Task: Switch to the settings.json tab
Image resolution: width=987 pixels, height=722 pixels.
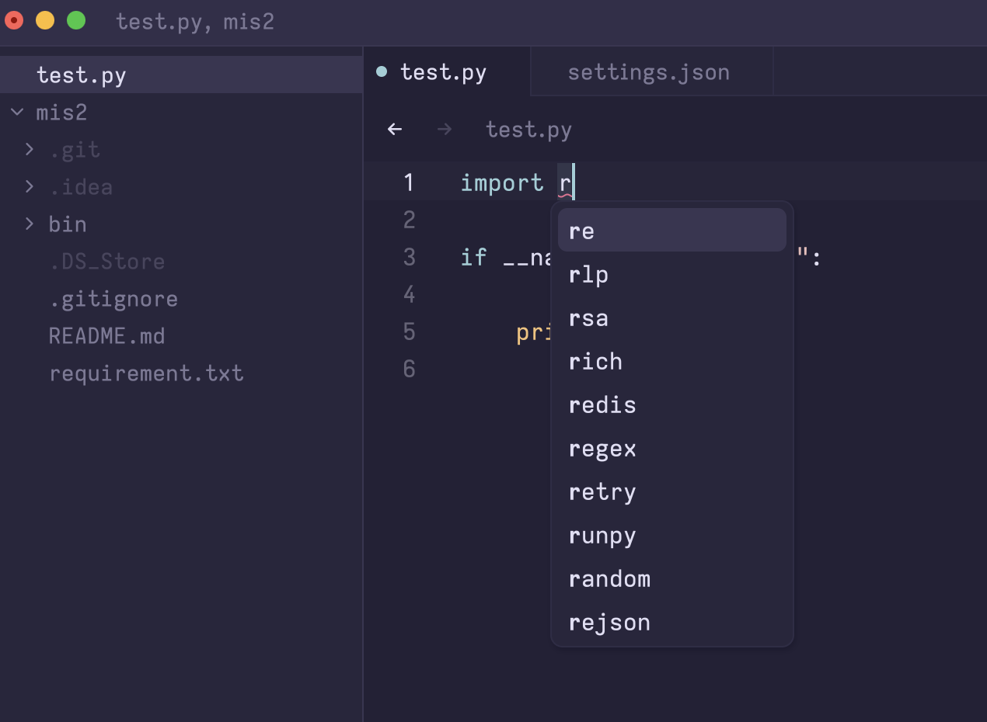Action: coord(650,71)
